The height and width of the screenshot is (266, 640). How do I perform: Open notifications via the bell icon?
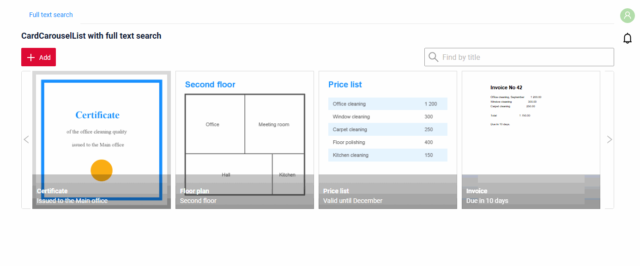point(628,39)
